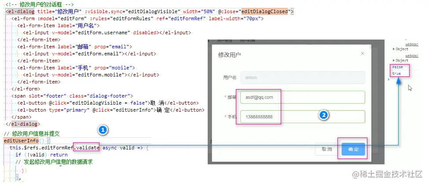Click the 取消 cancel button

click(x=326, y=149)
